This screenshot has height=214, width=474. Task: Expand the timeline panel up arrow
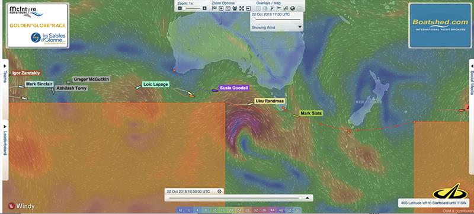(x=308, y=198)
